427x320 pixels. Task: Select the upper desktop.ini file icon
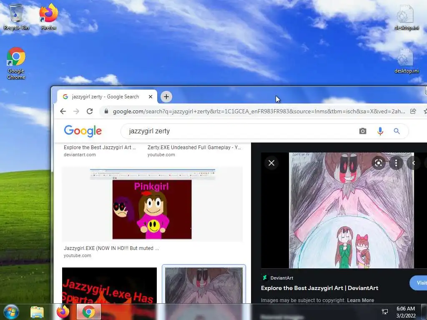click(x=406, y=17)
